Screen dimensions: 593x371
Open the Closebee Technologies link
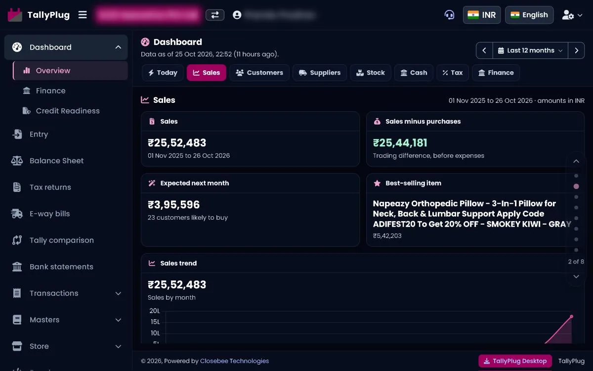[x=234, y=361]
